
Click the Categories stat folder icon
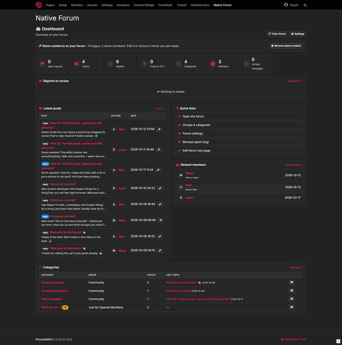click(x=179, y=64)
